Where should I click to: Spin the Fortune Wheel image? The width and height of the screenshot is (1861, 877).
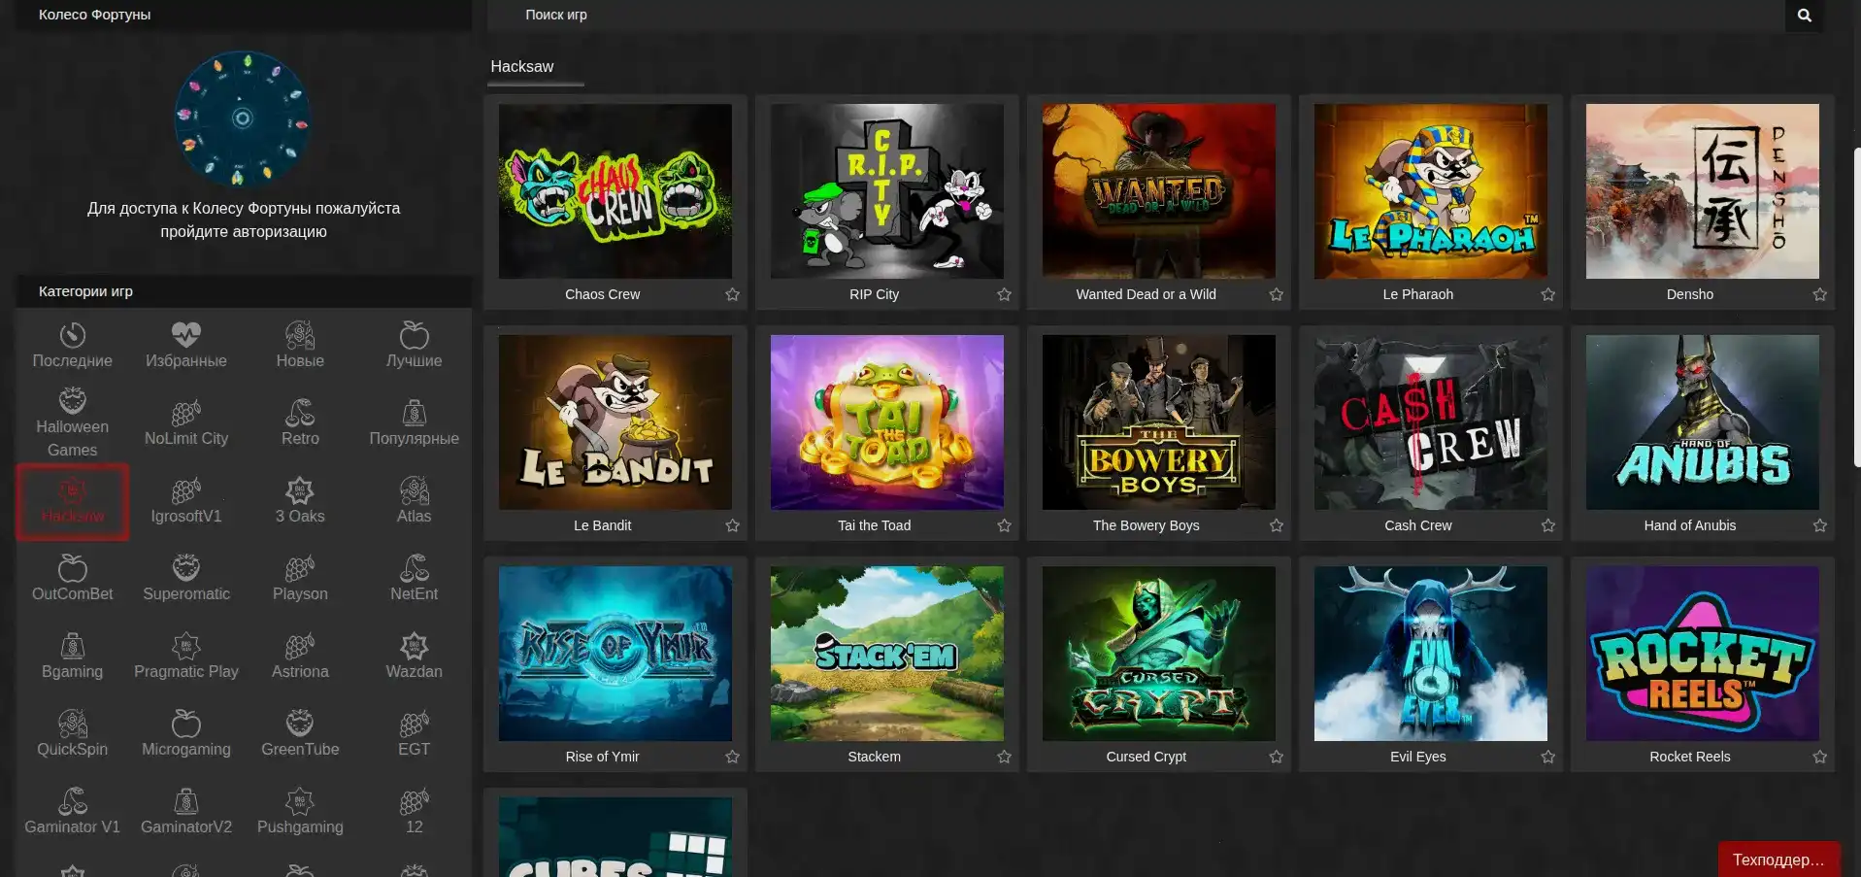243,118
